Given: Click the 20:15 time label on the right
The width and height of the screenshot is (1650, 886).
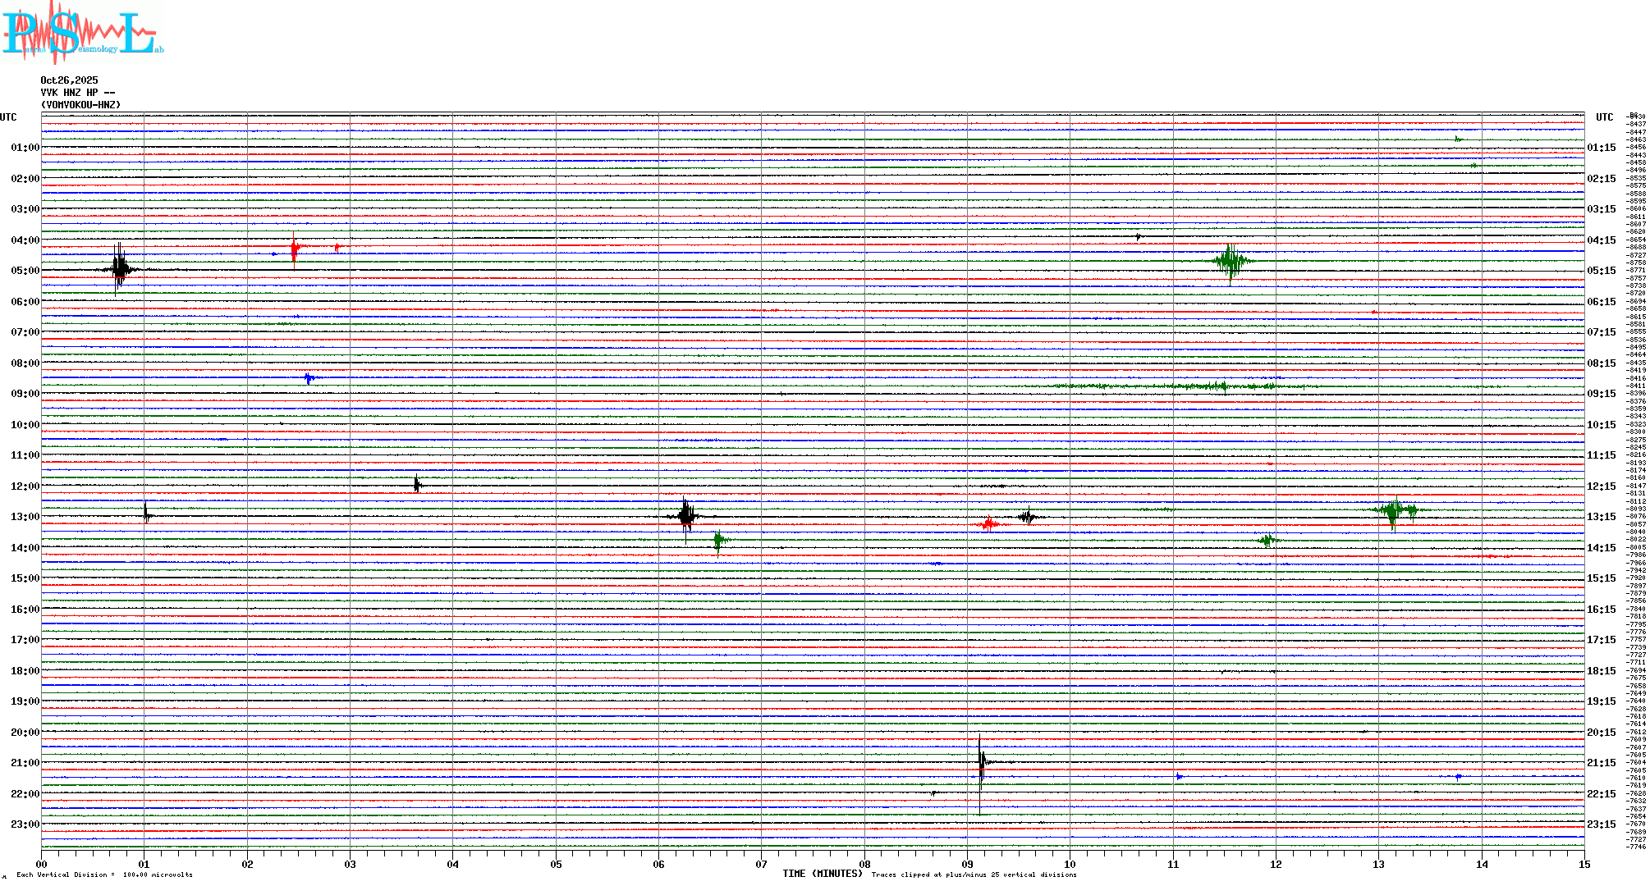Looking at the screenshot, I should pyautogui.click(x=1601, y=733).
